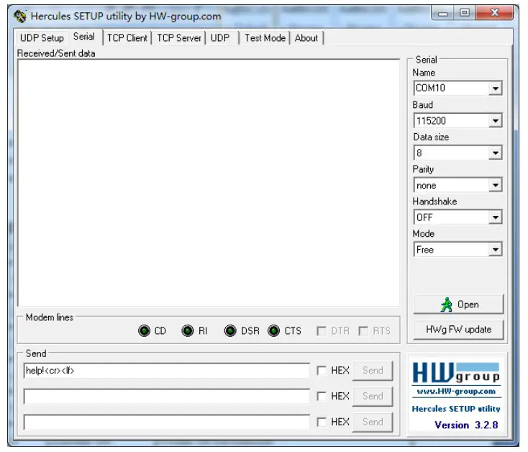
Task: Click the Received/Sent data label
Action: [x=56, y=53]
